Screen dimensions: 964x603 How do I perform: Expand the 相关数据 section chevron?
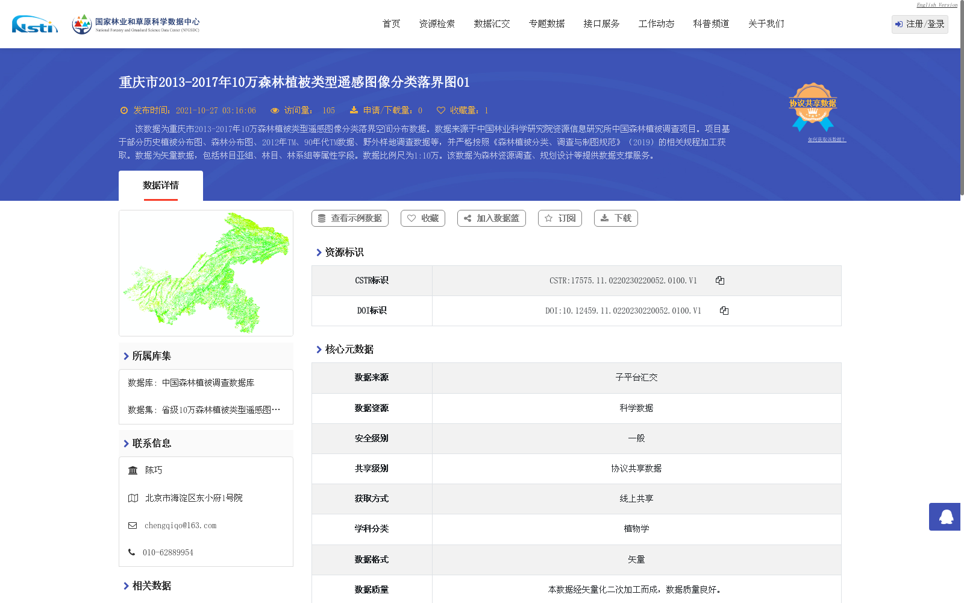126,586
